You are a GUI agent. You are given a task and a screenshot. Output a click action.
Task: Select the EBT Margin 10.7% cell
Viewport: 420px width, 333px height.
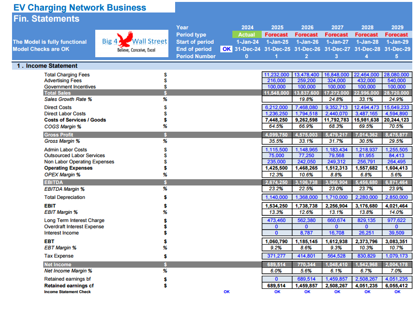[x=396, y=247]
